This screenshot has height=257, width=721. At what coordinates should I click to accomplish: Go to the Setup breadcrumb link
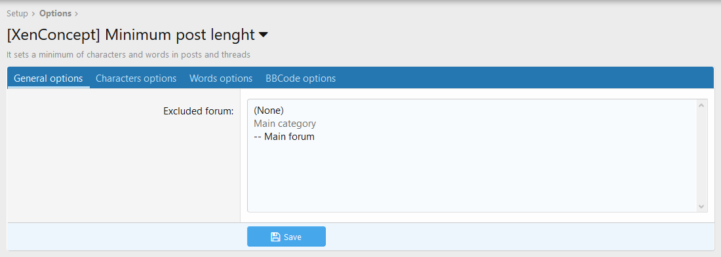tap(18, 14)
